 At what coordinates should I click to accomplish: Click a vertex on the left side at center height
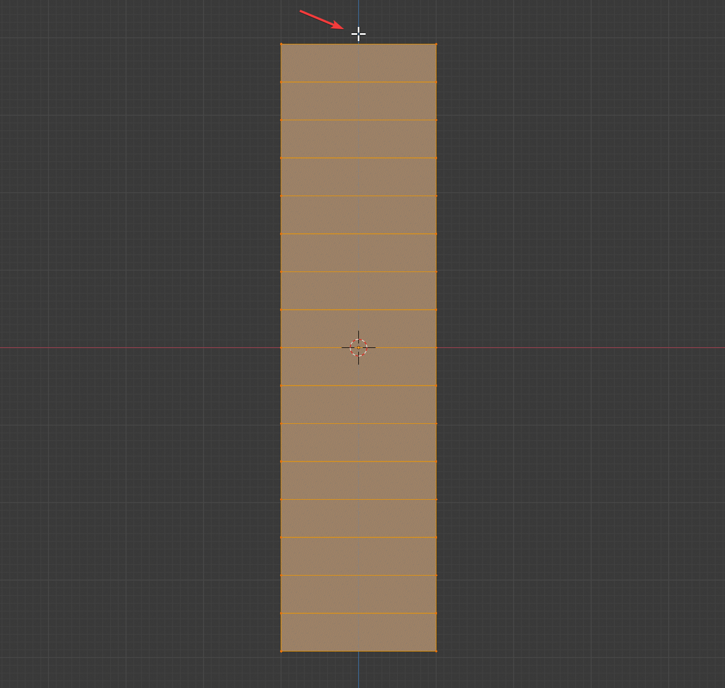[x=282, y=347]
